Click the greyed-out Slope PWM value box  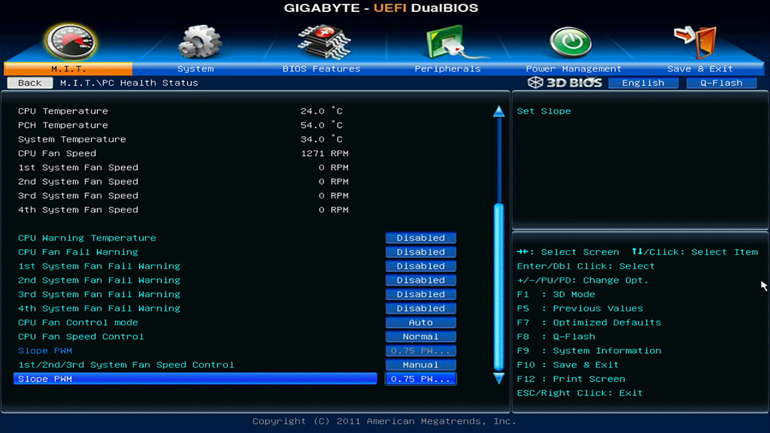point(421,350)
